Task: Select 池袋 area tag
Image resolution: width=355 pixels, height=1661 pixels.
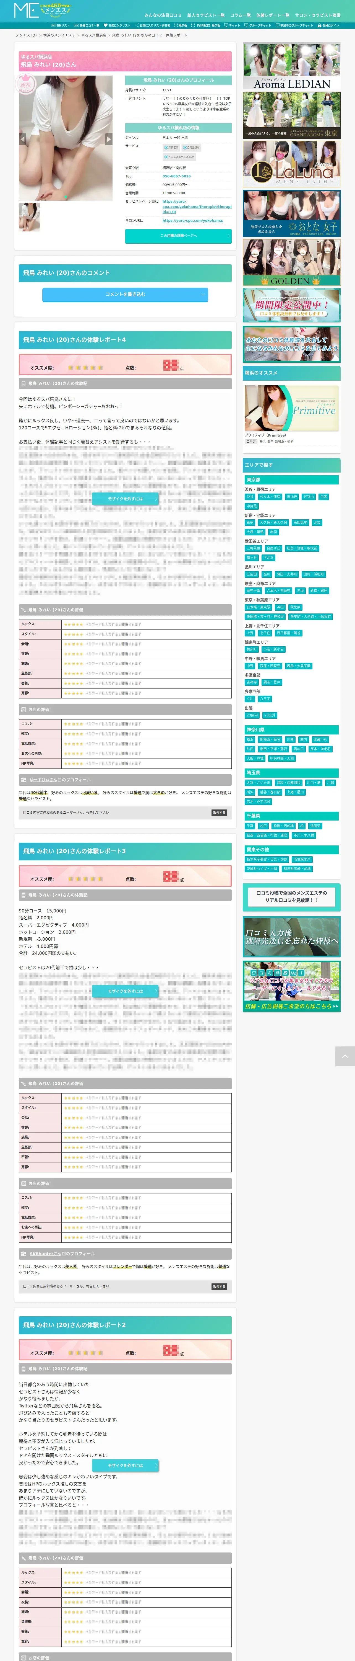Action: pyautogui.click(x=317, y=523)
